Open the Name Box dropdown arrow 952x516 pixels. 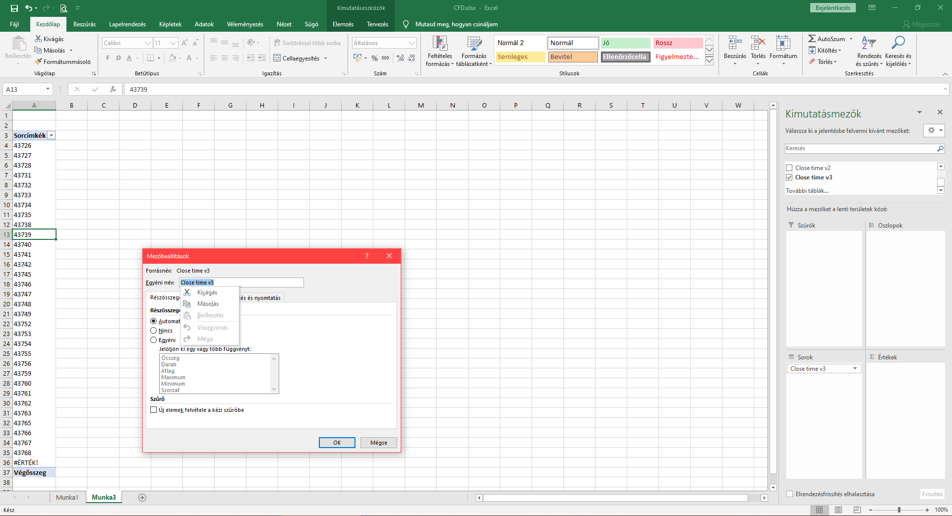48,89
